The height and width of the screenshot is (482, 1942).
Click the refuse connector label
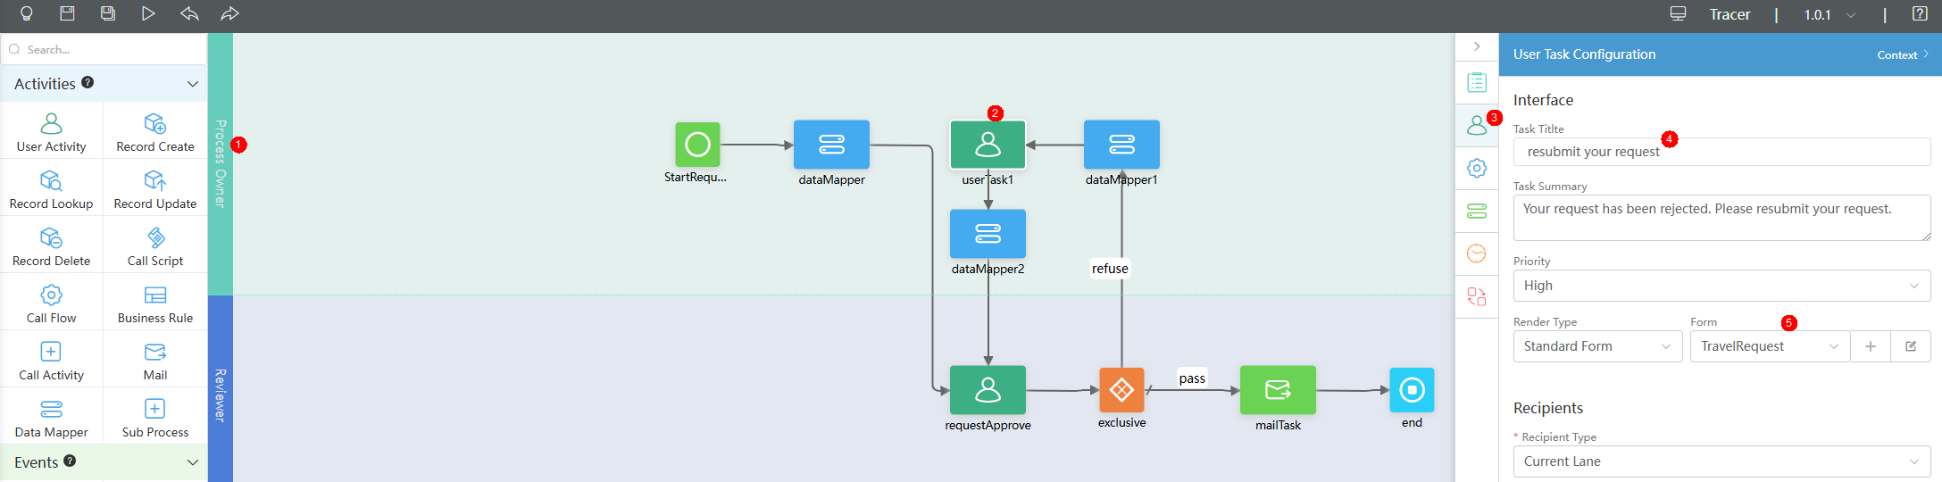click(1110, 269)
